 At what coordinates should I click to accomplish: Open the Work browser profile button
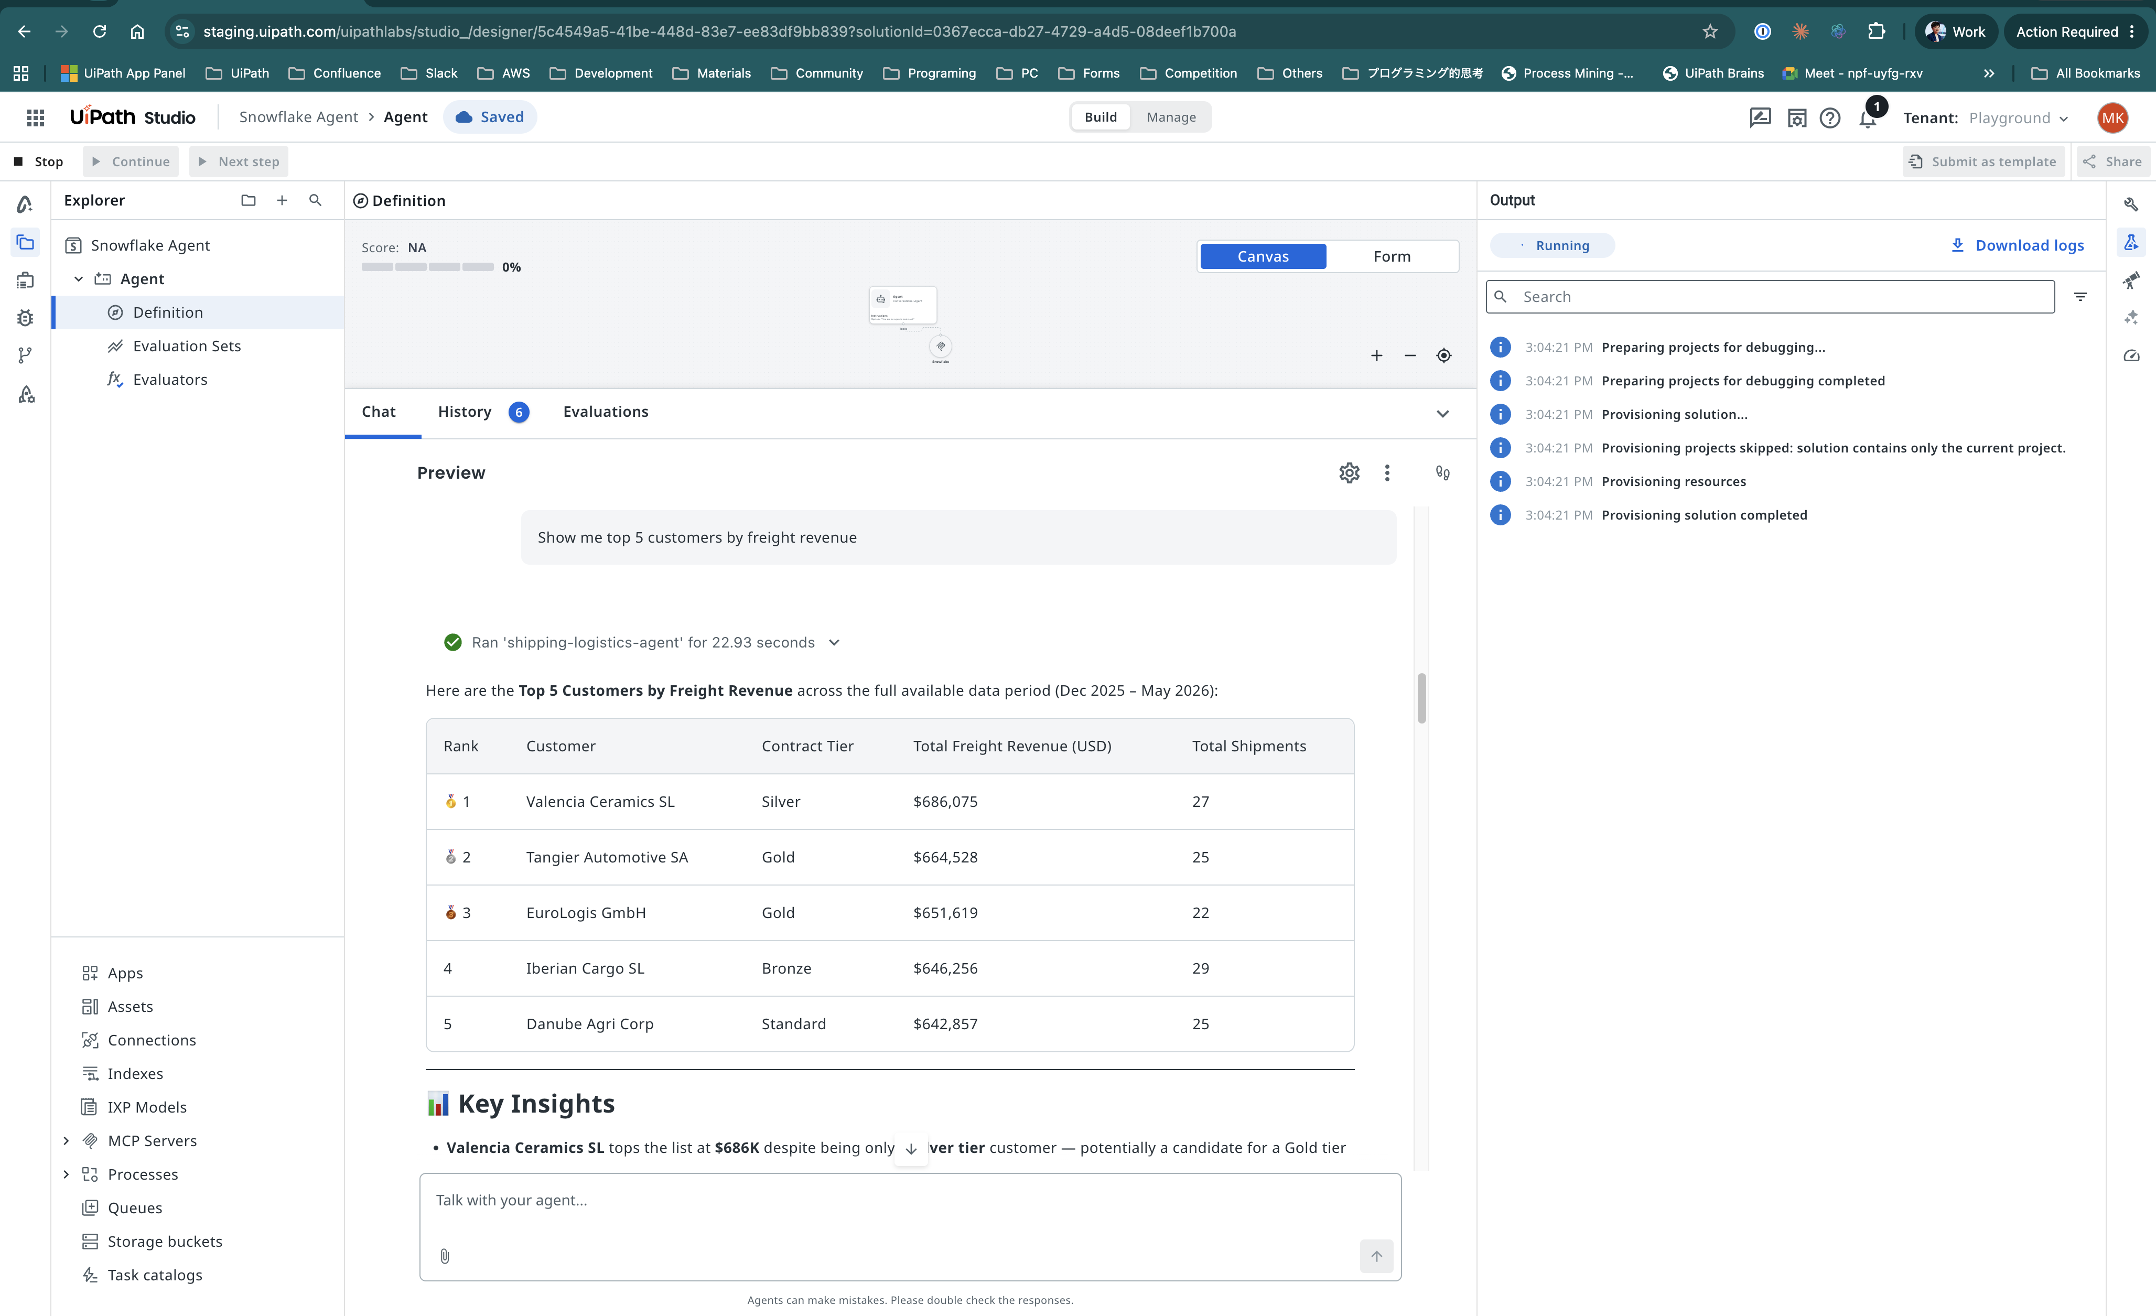[x=1956, y=31]
